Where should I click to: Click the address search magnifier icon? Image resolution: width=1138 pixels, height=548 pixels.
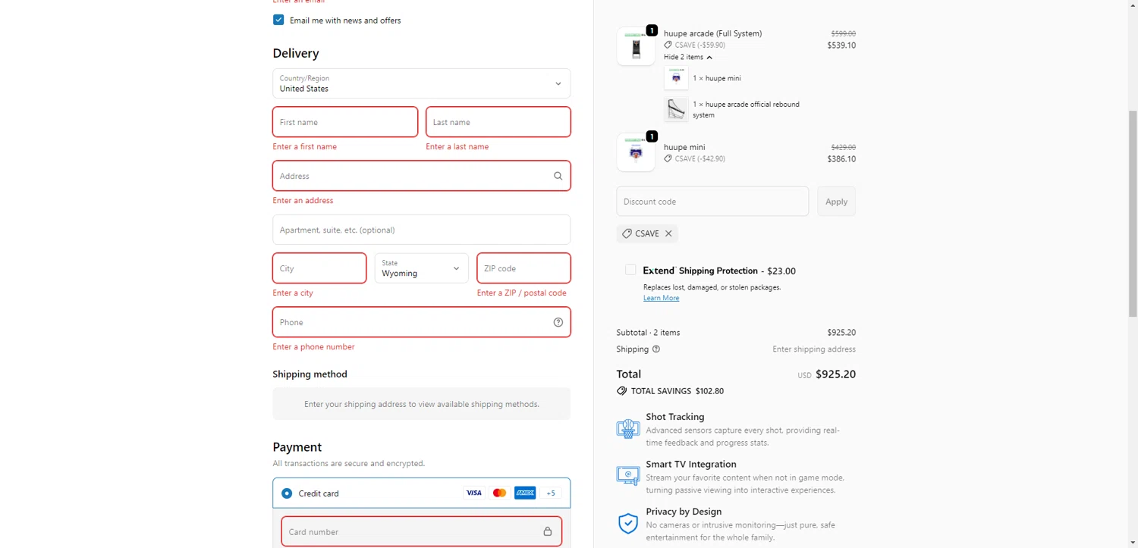coord(558,176)
